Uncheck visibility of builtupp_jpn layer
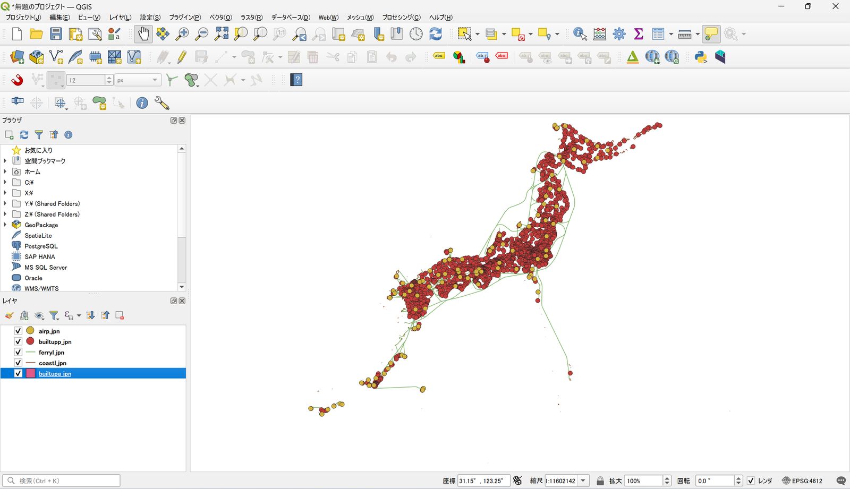850x489 pixels. (x=18, y=341)
